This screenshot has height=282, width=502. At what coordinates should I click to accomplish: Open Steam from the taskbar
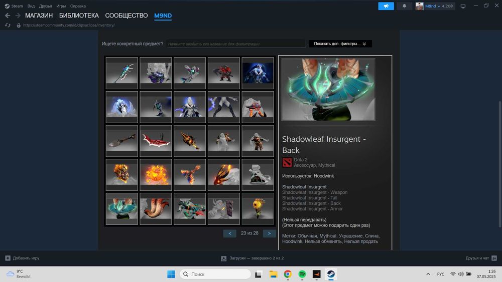[x=331, y=274]
